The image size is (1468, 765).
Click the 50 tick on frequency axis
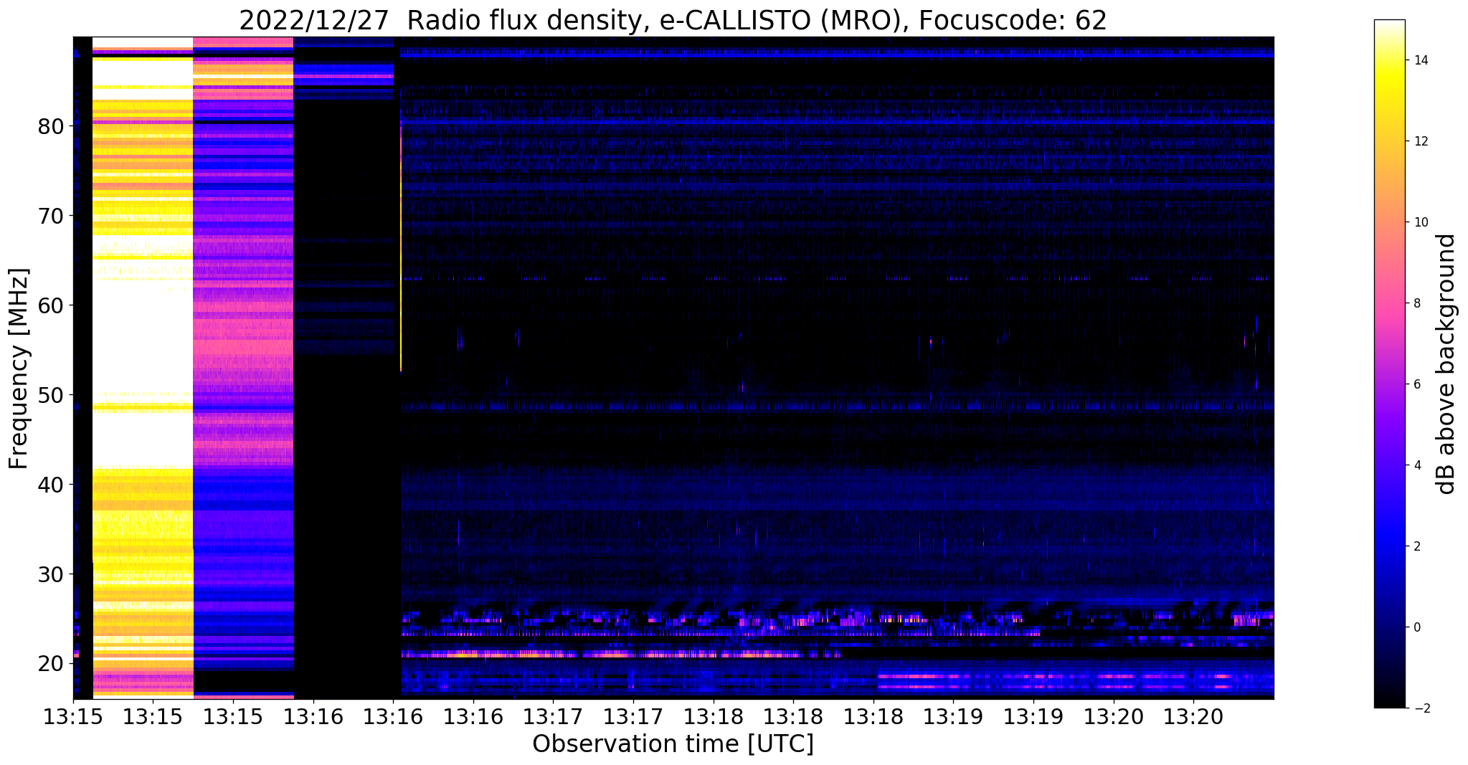click(x=52, y=395)
